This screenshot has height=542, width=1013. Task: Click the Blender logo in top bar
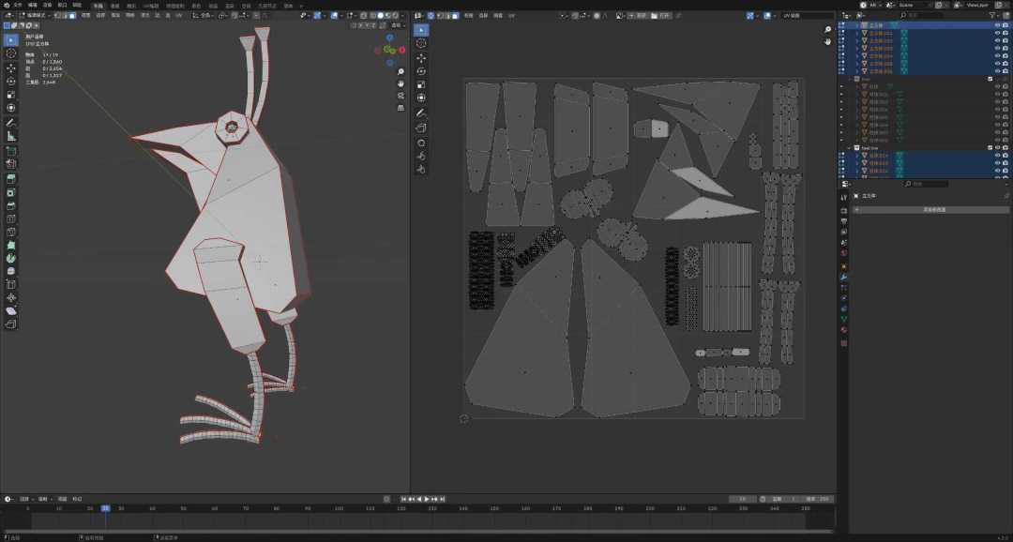click(6, 5)
